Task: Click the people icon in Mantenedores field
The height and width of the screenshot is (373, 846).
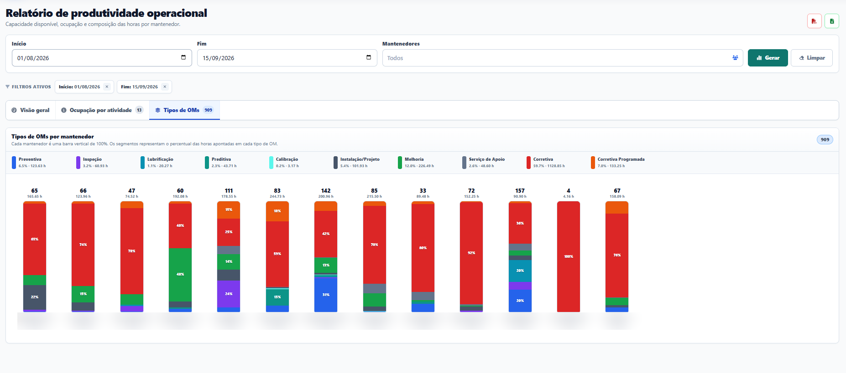Action: [735, 58]
